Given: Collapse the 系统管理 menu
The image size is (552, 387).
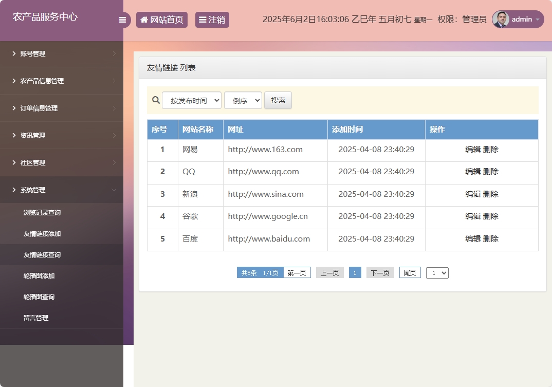Looking at the screenshot, I should 62,190.
